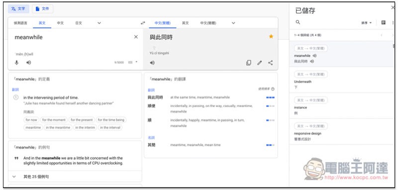Click translation 其間 under 名詞
This screenshot has height=190, width=398.
pos(152,145)
